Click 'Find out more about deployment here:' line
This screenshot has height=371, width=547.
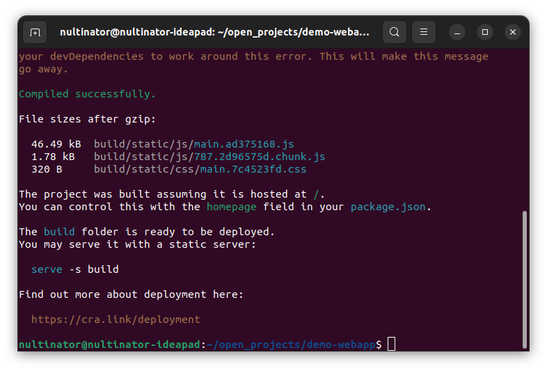[131, 294]
